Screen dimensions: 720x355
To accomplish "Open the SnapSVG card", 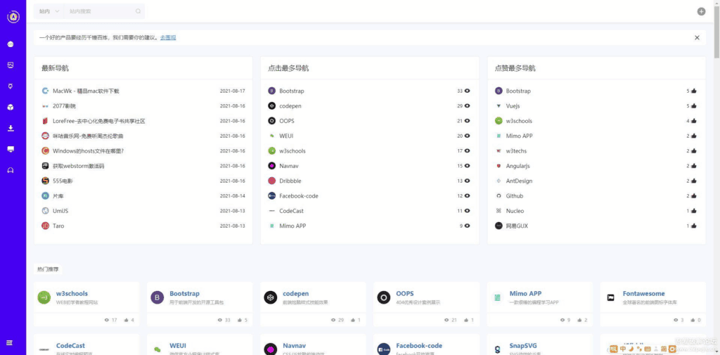I will pyautogui.click(x=539, y=345).
